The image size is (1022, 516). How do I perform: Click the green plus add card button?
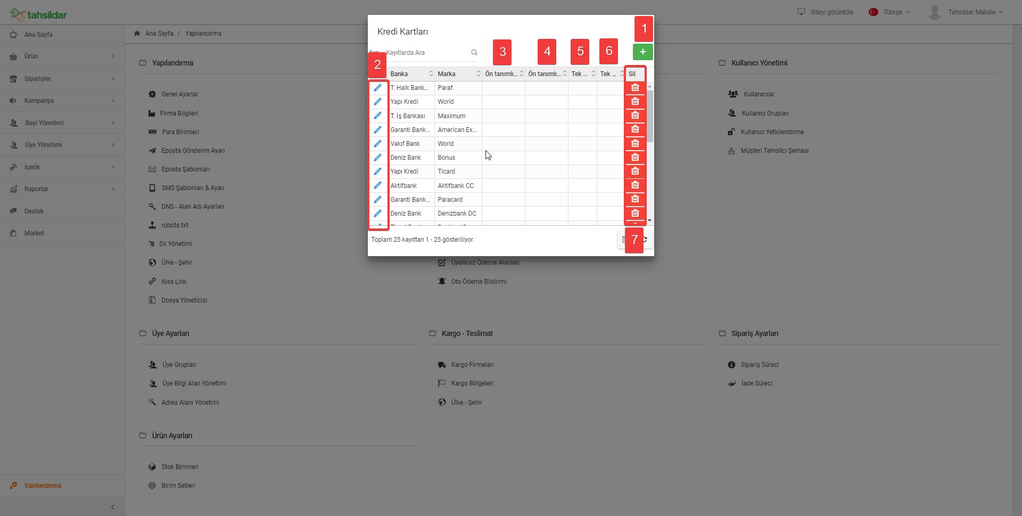click(642, 52)
